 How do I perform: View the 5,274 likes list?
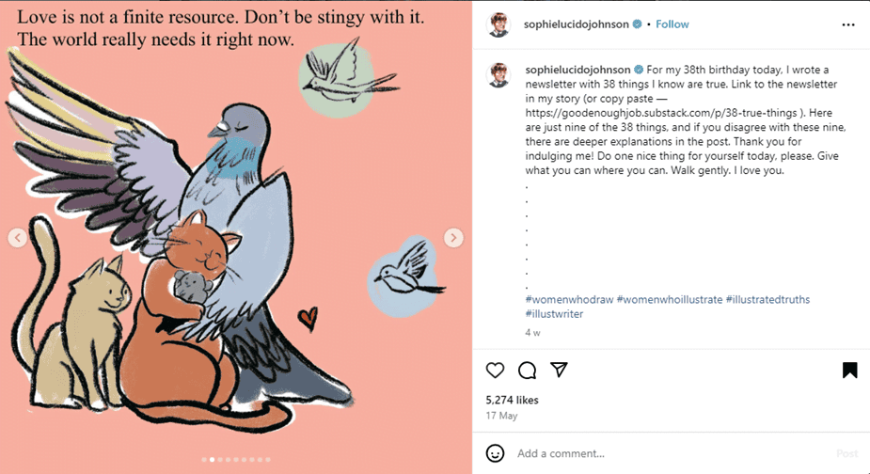(x=512, y=400)
